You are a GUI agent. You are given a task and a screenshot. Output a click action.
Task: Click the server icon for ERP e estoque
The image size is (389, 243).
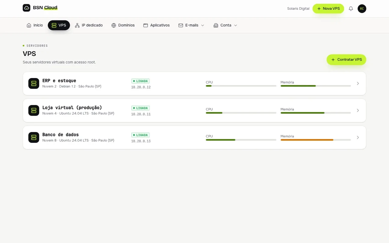[x=34, y=84]
